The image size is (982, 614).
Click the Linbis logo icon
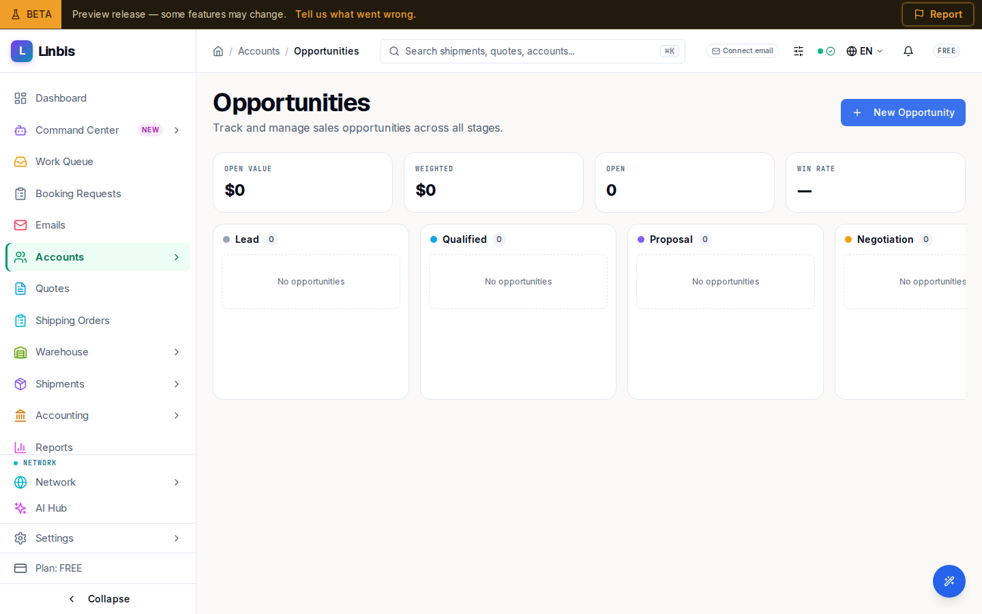click(x=22, y=51)
